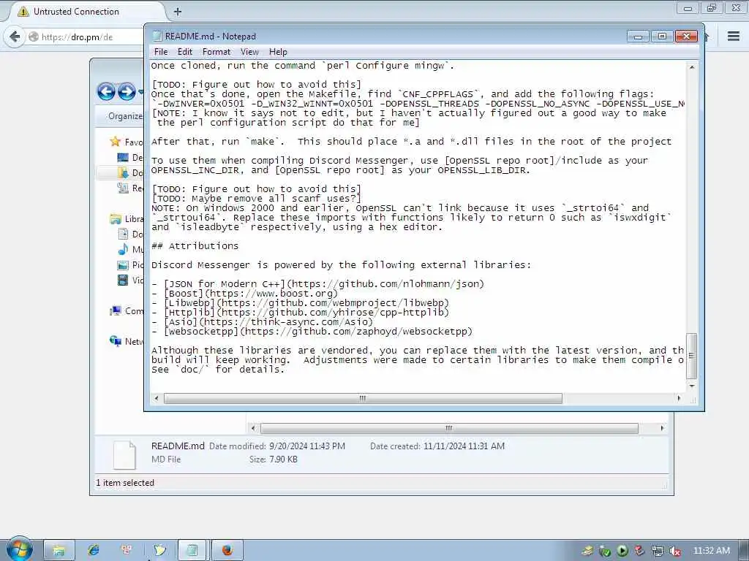This screenshot has height=561, width=749.
Task: Click Explorer's Forward navigation arrow
Action: [x=127, y=91]
